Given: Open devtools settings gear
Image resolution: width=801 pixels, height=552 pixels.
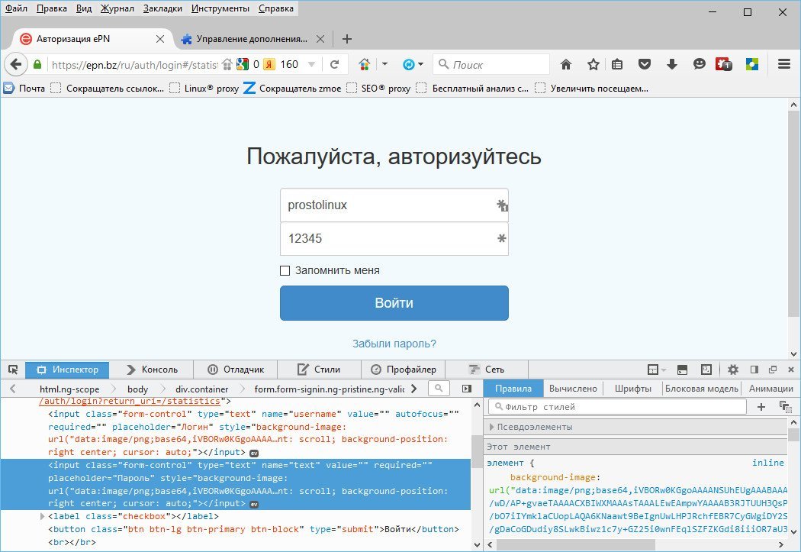Looking at the screenshot, I should [733, 370].
